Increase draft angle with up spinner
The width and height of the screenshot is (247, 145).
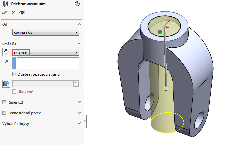(76, 82)
